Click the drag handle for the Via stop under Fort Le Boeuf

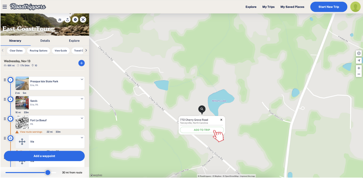pos(5,138)
